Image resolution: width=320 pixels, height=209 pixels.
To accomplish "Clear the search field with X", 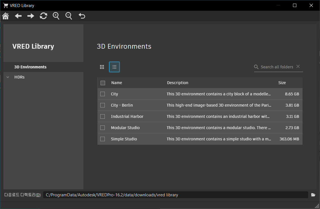I will click(x=298, y=66).
